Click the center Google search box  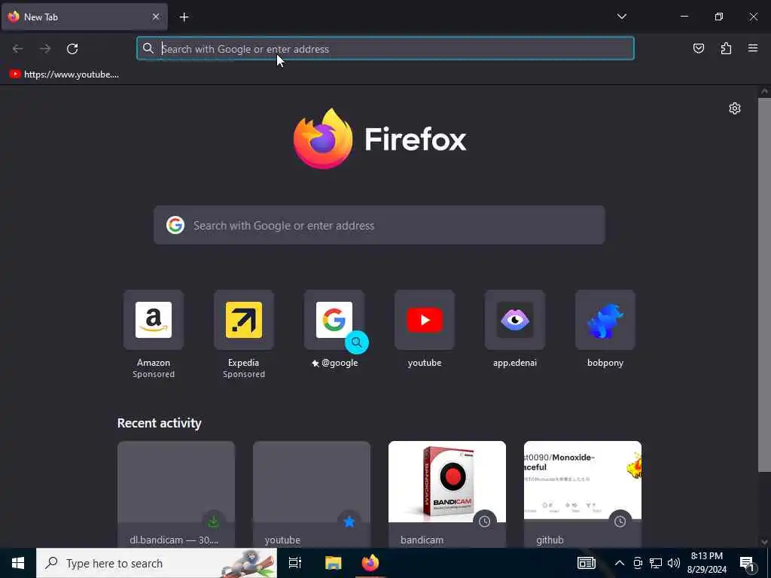[x=379, y=225]
